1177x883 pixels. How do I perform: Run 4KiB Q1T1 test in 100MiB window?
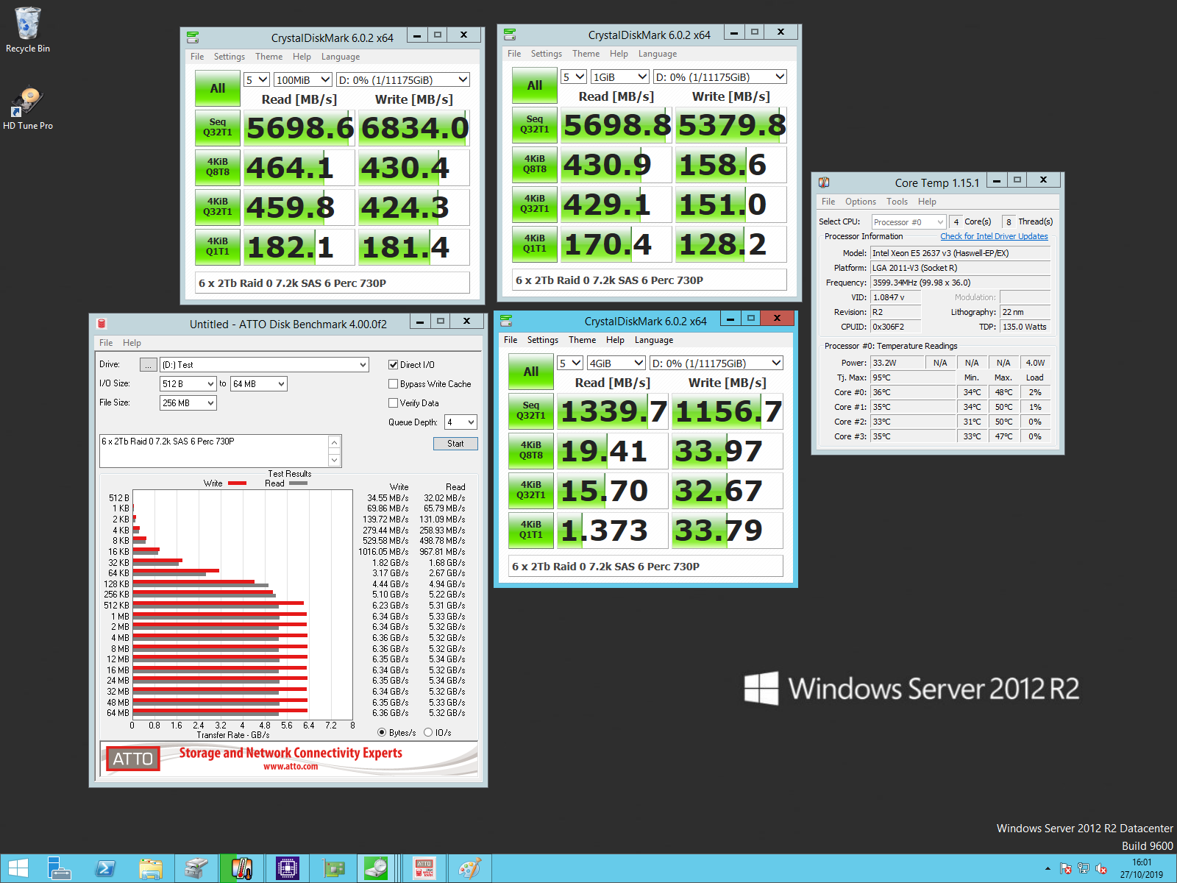click(218, 247)
